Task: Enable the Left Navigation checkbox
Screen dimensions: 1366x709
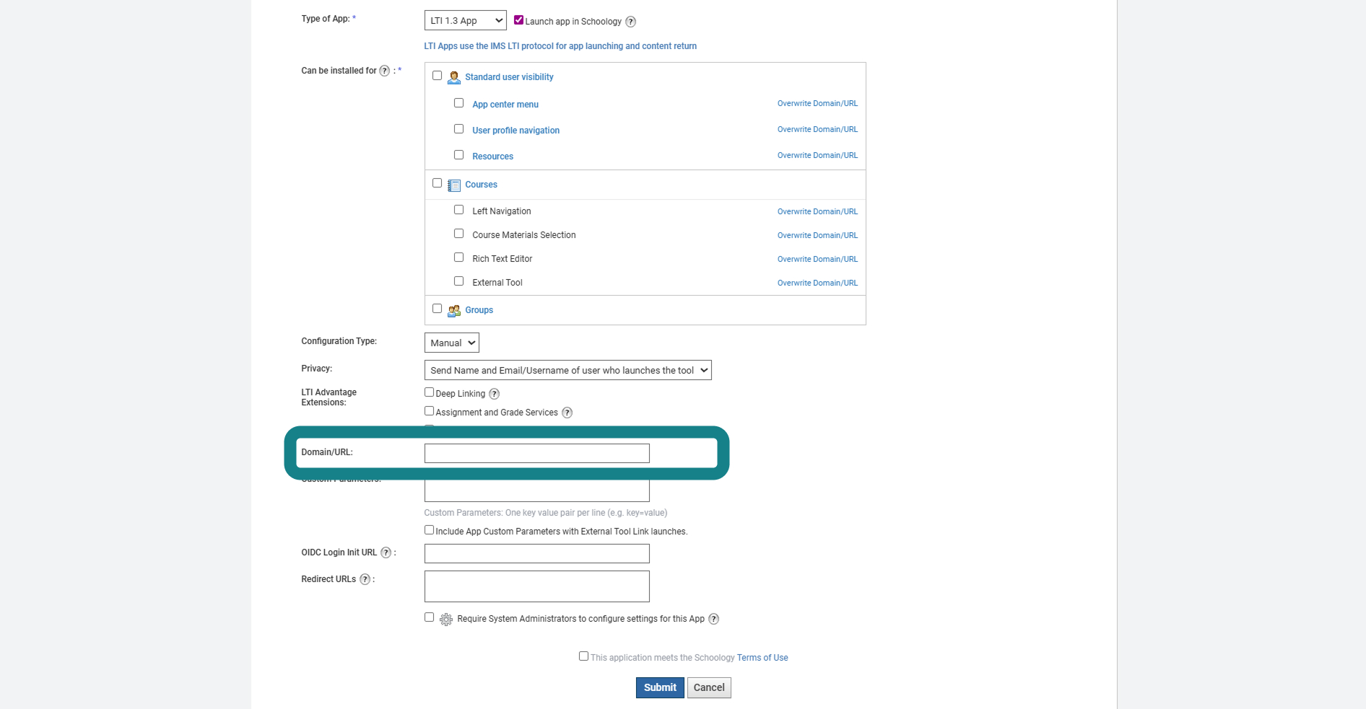Action: [458, 210]
